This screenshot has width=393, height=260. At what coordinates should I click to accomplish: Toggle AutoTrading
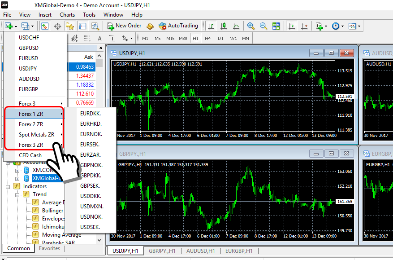tap(178, 26)
